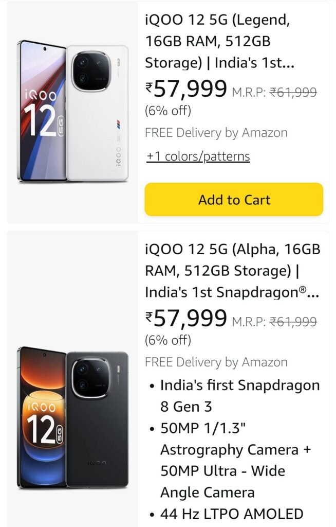Click the Alpha variant's ₹57,999 price

[186, 318]
